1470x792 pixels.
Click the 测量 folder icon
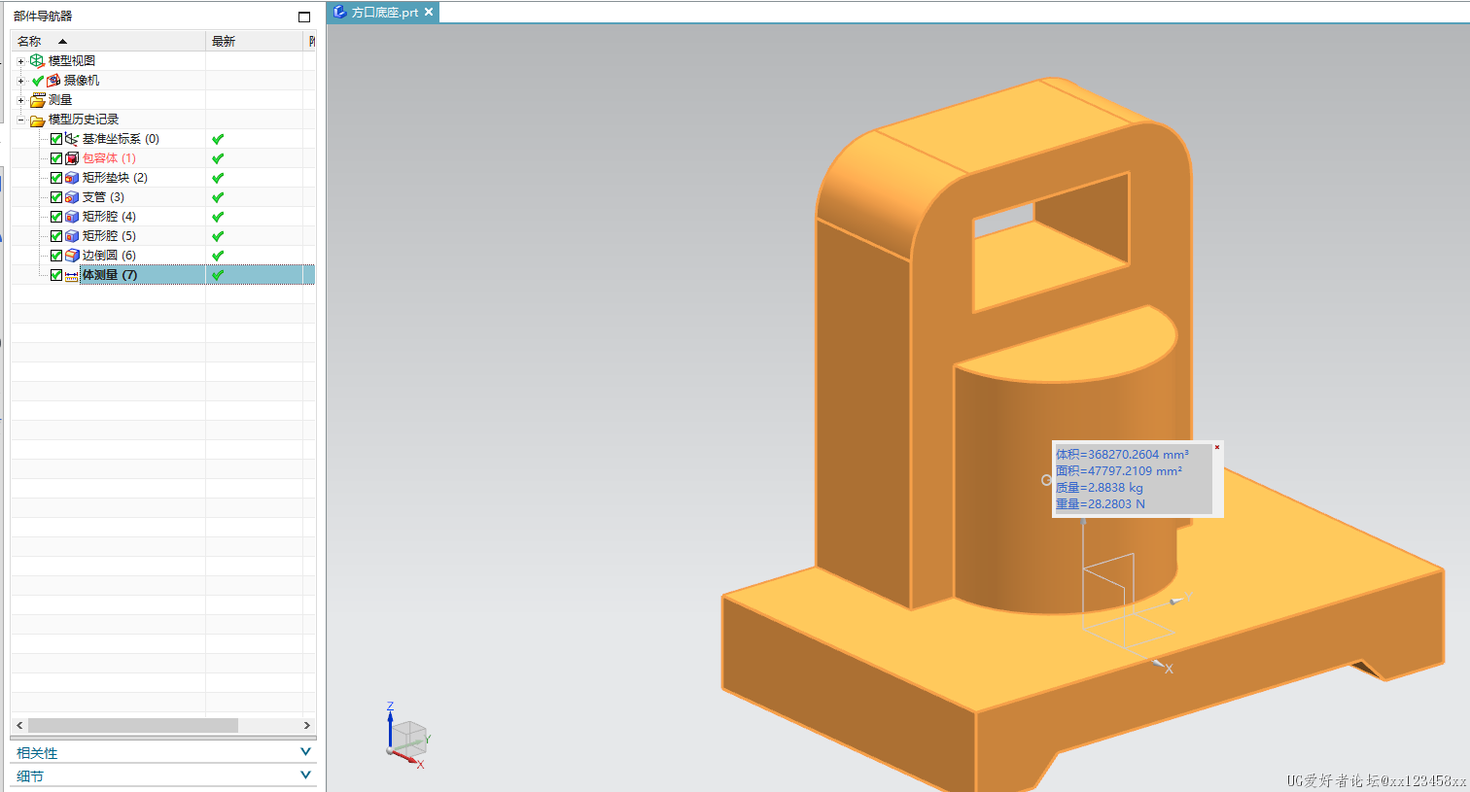point(38,100)
